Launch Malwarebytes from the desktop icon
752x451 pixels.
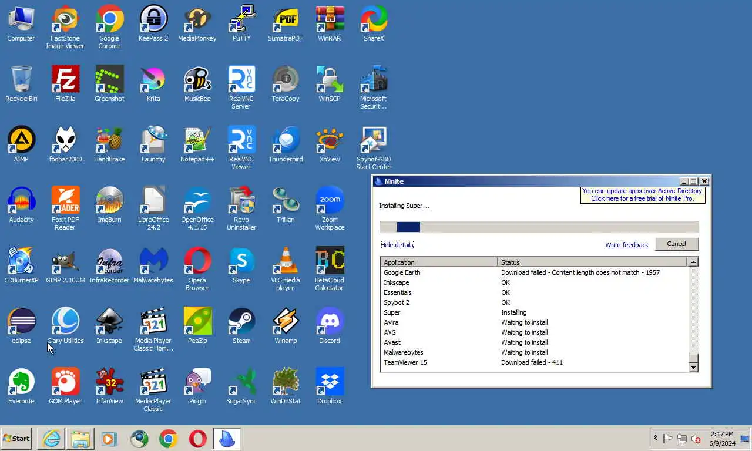click(x=153, y=265)
